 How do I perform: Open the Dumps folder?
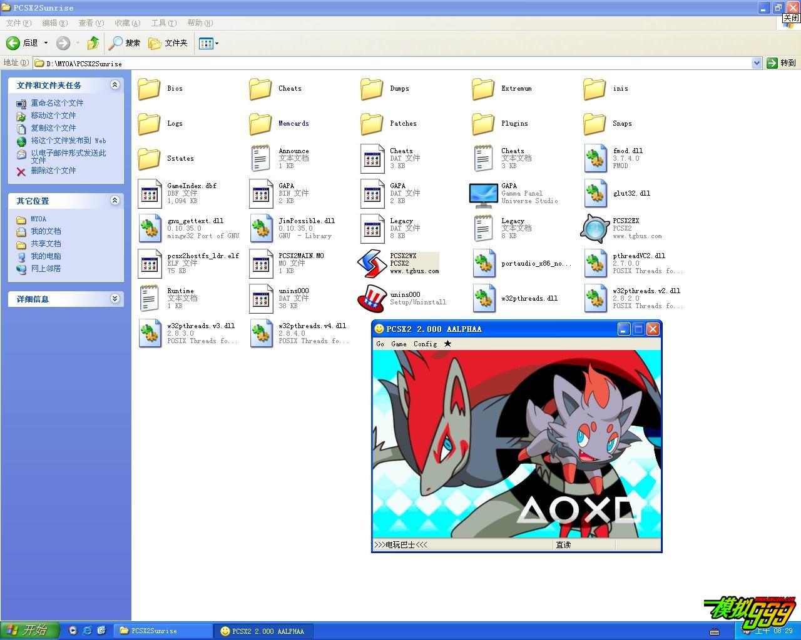coord(372,89)
